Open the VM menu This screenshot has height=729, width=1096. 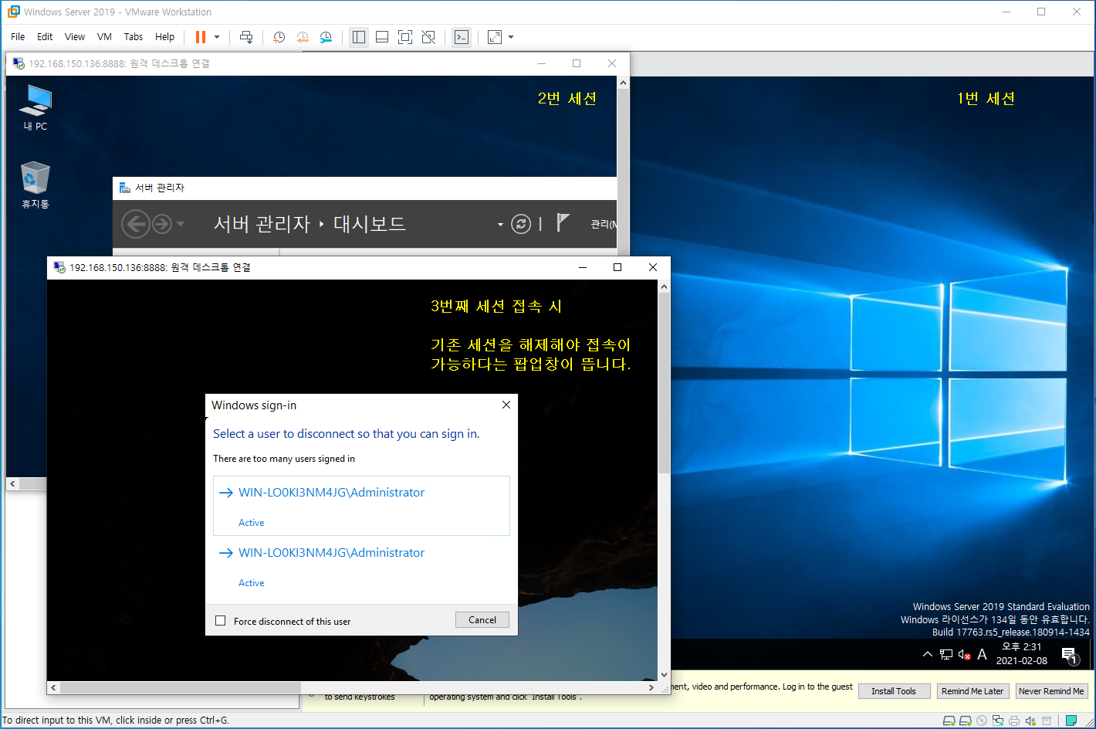pyautogui.click(x=104, y=36)
